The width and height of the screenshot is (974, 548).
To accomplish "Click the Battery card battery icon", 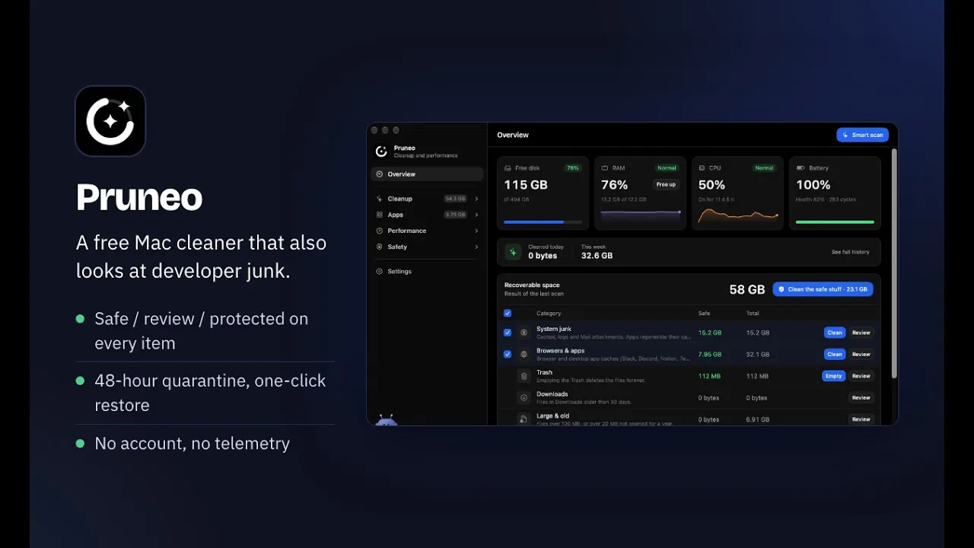I will pos(800,168).
